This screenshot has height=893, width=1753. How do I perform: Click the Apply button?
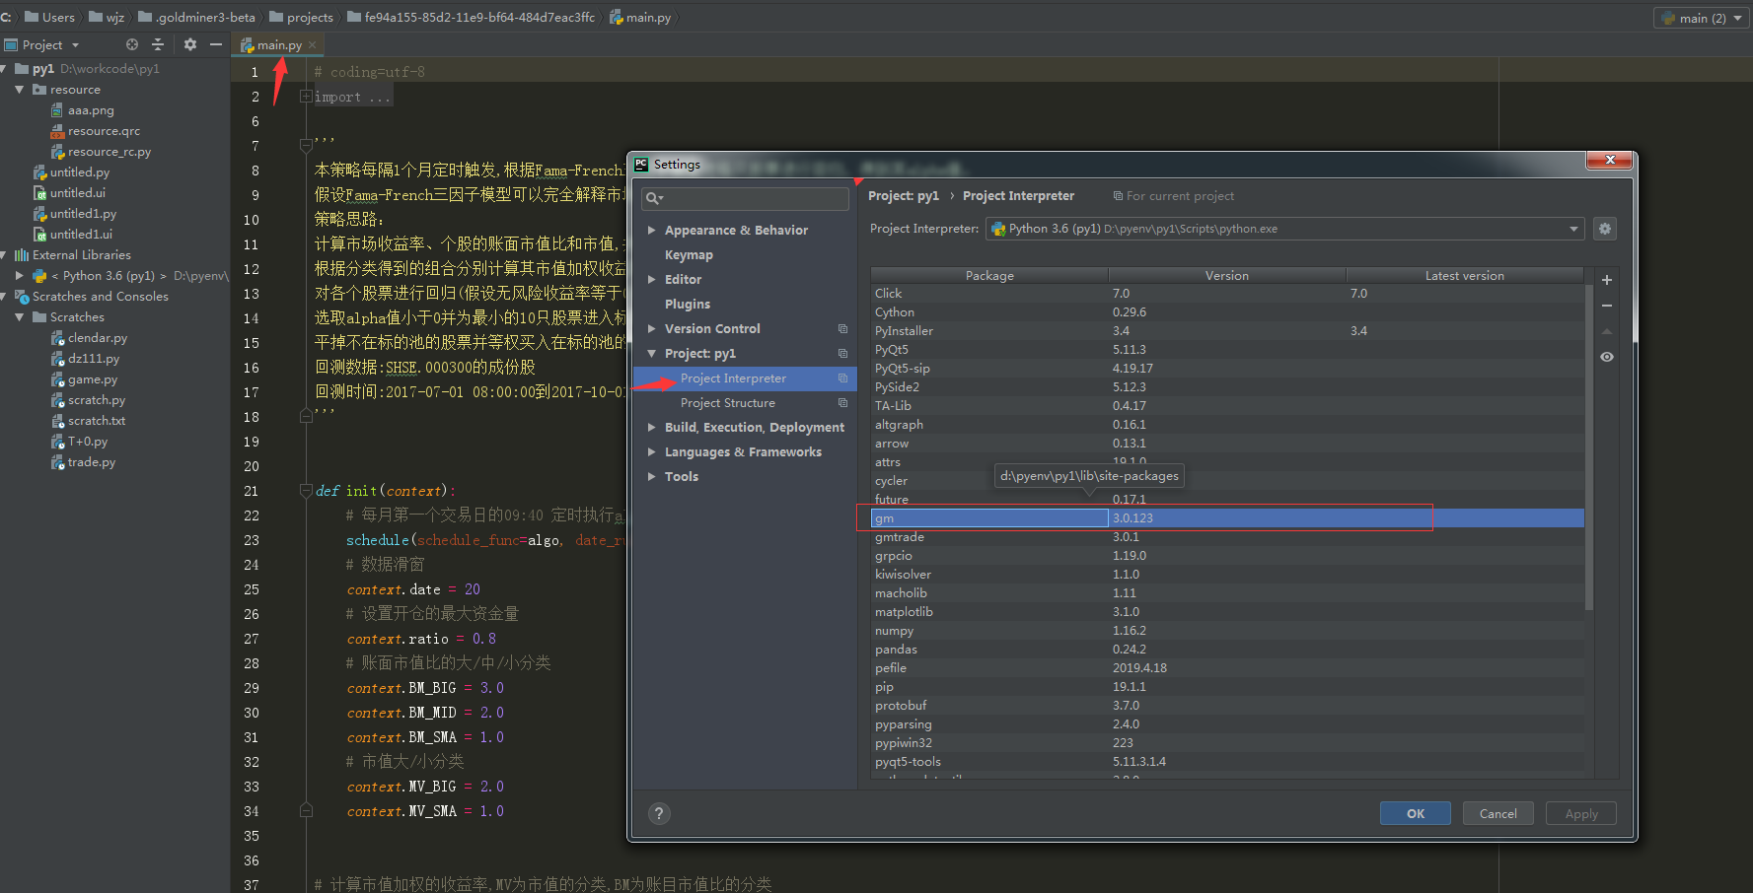1580,813
